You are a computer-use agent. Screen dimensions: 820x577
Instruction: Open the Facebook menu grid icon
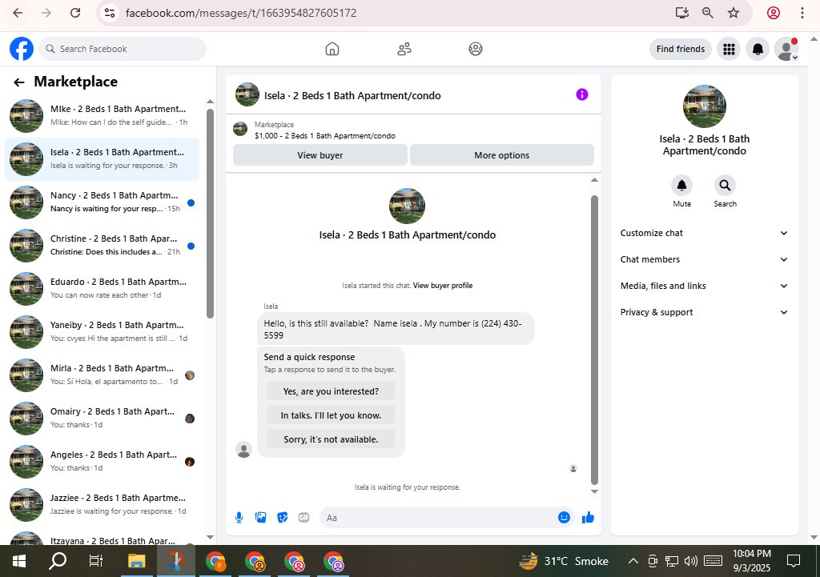point(729,49)
